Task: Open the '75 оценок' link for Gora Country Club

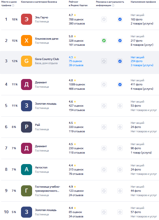Action: coord(76,61)
